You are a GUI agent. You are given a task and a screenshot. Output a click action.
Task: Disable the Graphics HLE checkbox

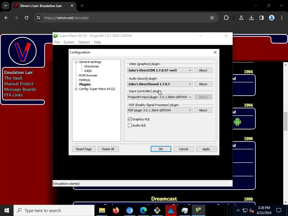coord(130,119)
